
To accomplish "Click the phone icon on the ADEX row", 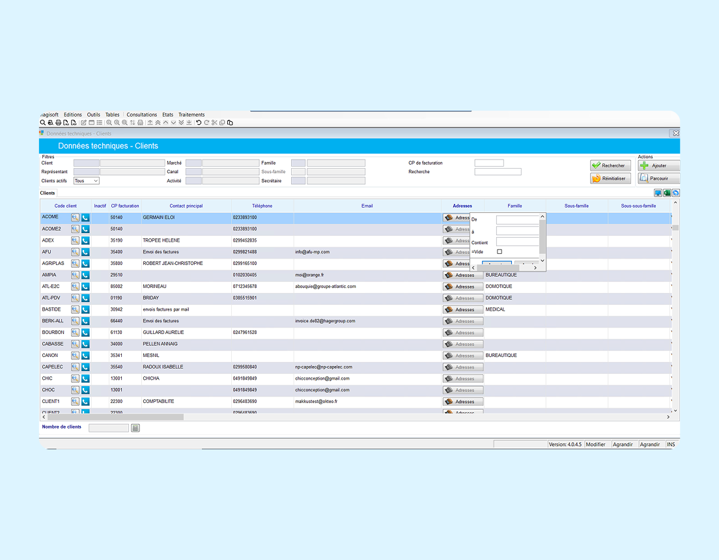I will click(x=85, y=241).
